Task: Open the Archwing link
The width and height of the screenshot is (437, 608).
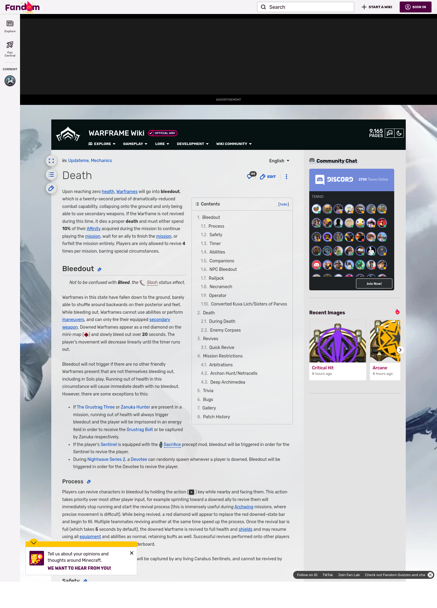Action: click(244, 507)
